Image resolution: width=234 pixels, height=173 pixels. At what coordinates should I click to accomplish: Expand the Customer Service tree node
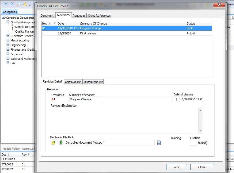[x=8, y=36]
